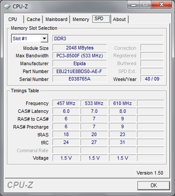This screenshot has width=175, height=196.
Task: Click the Max Bandwidth label
Action: (32, 56)
